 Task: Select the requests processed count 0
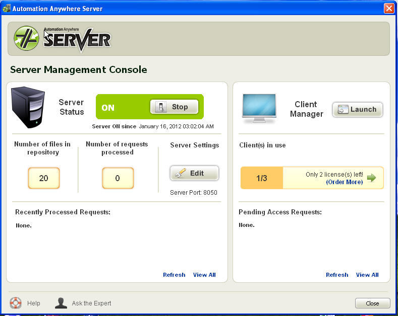click(x=118, y=178)
